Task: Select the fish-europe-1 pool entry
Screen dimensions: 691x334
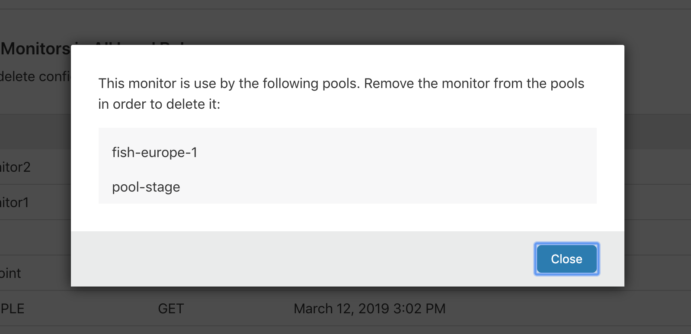Action: tap(154, 152)
